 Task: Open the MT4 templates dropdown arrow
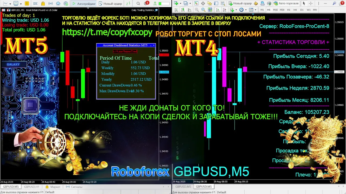(x=255, y=10)
